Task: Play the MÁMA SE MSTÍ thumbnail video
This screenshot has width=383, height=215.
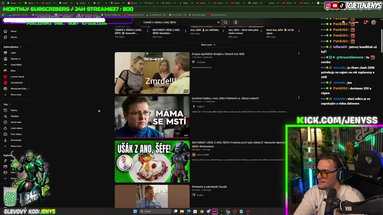Action: 152,117
